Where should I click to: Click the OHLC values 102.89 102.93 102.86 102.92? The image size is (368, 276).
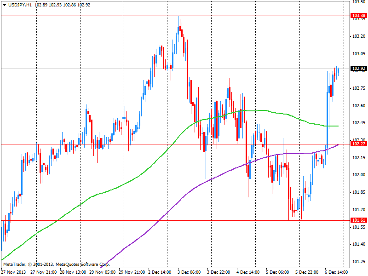[x=63, y=5]
